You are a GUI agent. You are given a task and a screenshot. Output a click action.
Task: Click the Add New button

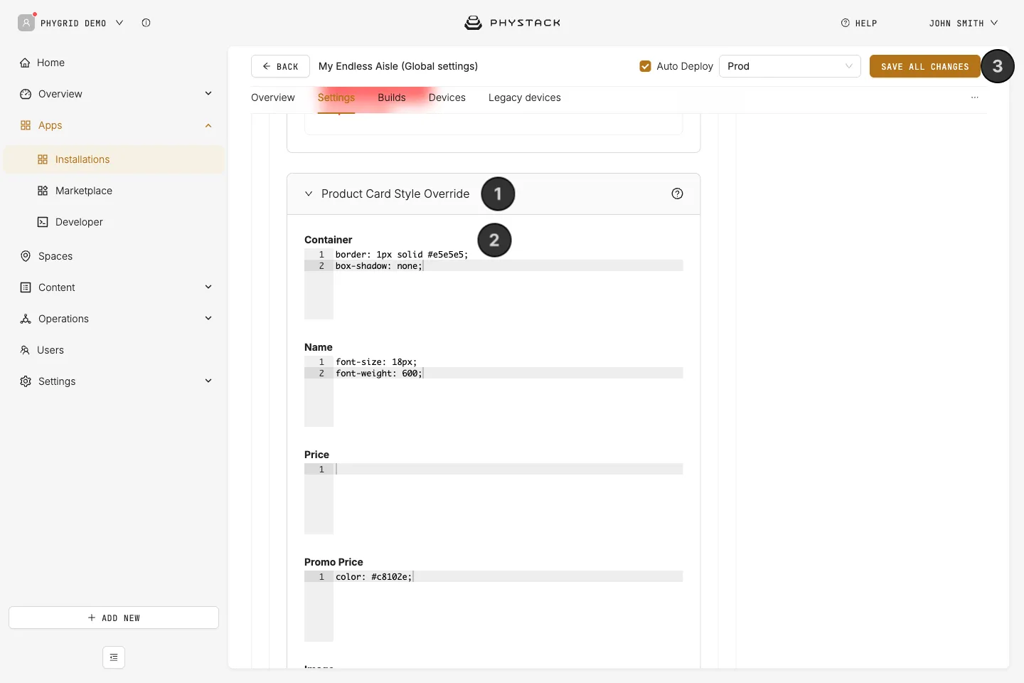click(114, 618)
